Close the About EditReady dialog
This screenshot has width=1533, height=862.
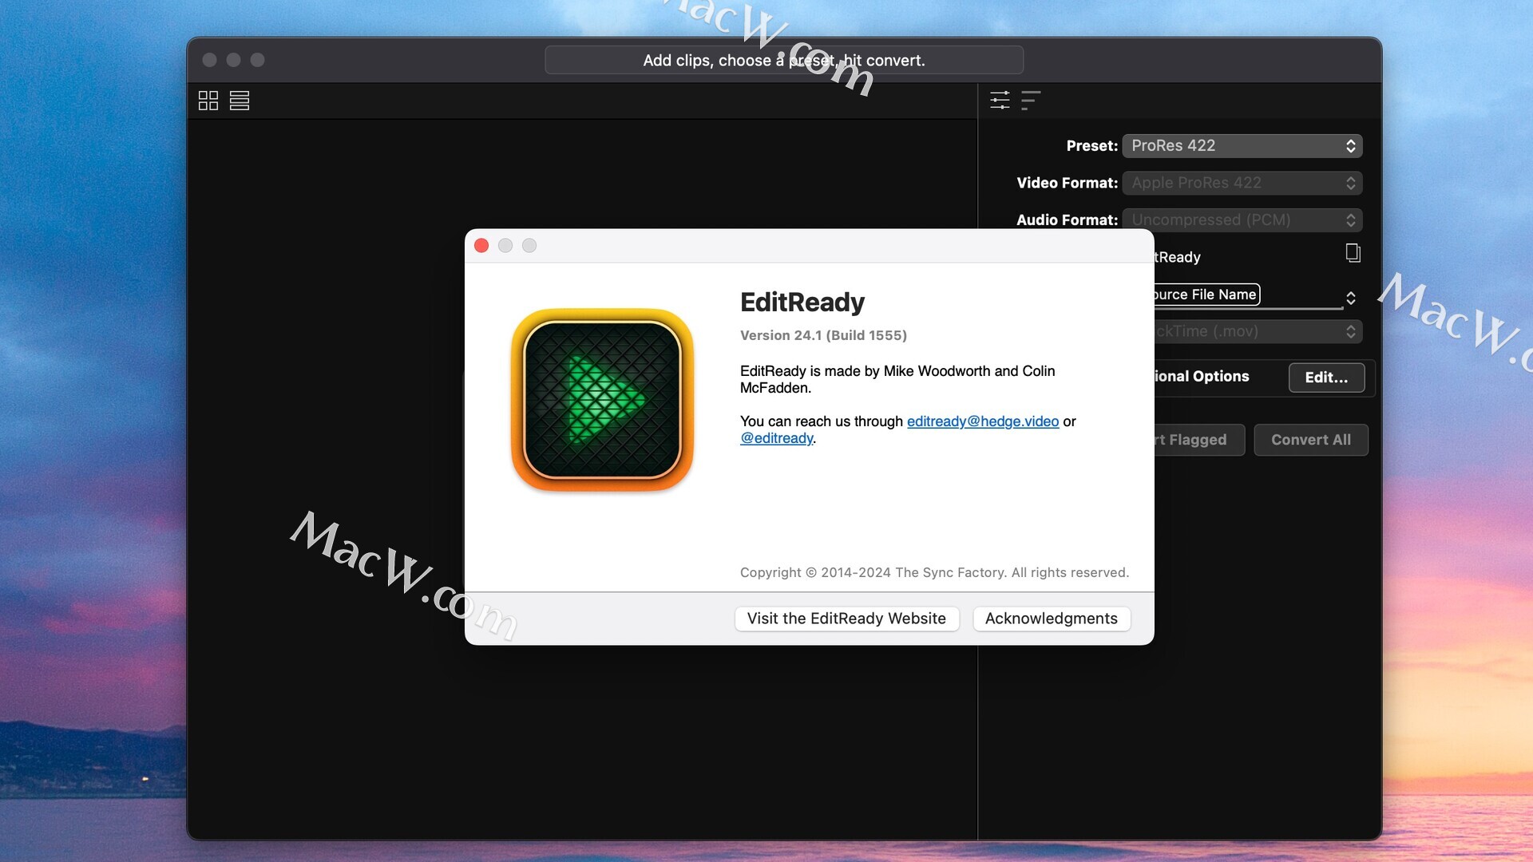click(x=481, y=246)
